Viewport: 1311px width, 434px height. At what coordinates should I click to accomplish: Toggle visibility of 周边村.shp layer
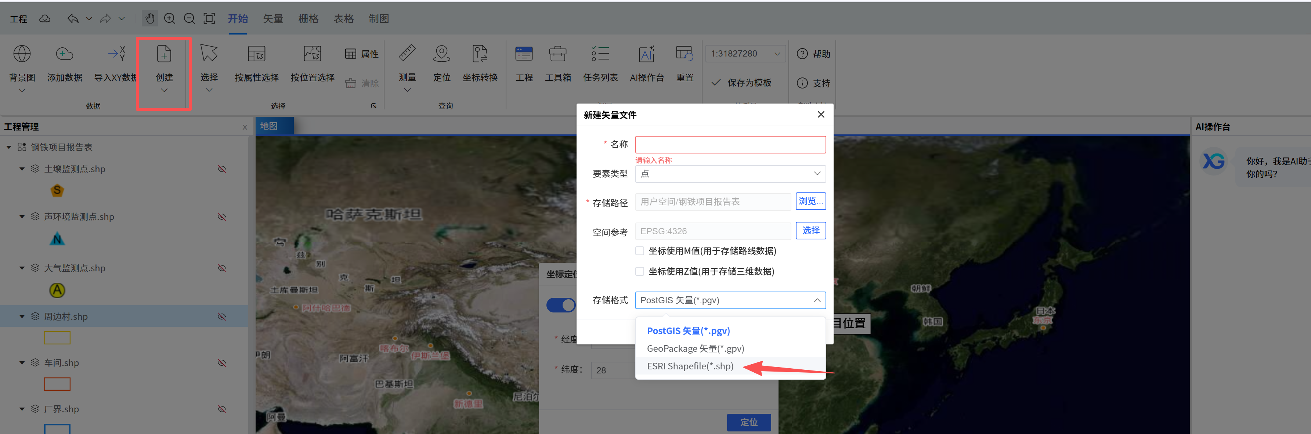[222, 317]
